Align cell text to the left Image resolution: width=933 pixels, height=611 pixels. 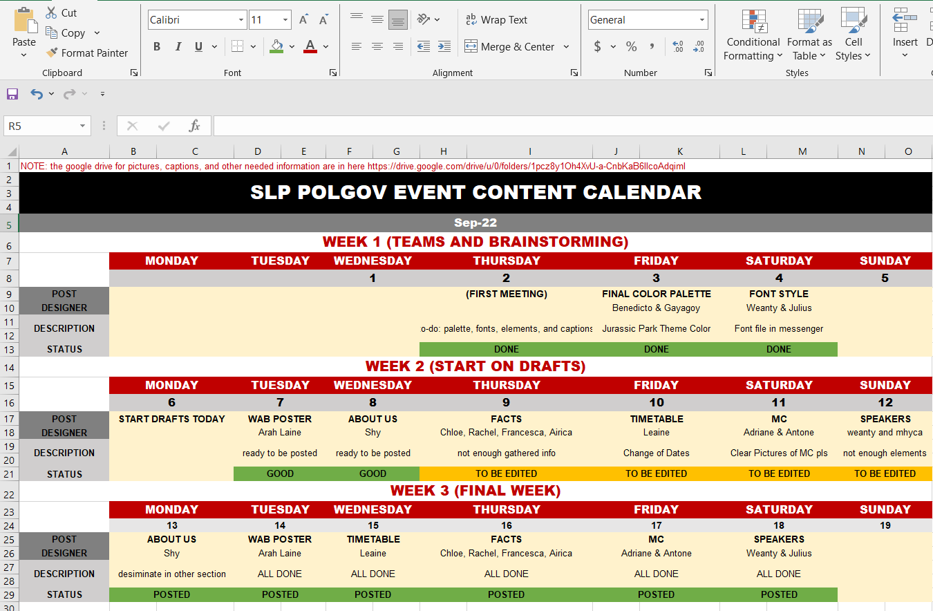coord(357,46)
